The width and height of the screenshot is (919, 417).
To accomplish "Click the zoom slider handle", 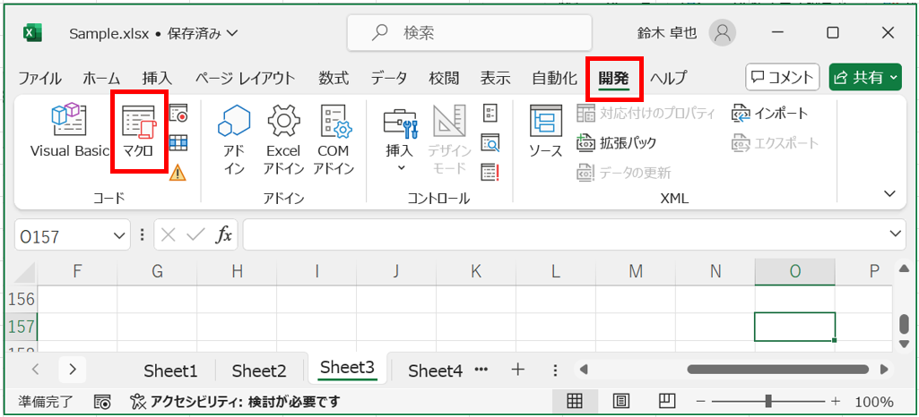I will tap(767, 401).
